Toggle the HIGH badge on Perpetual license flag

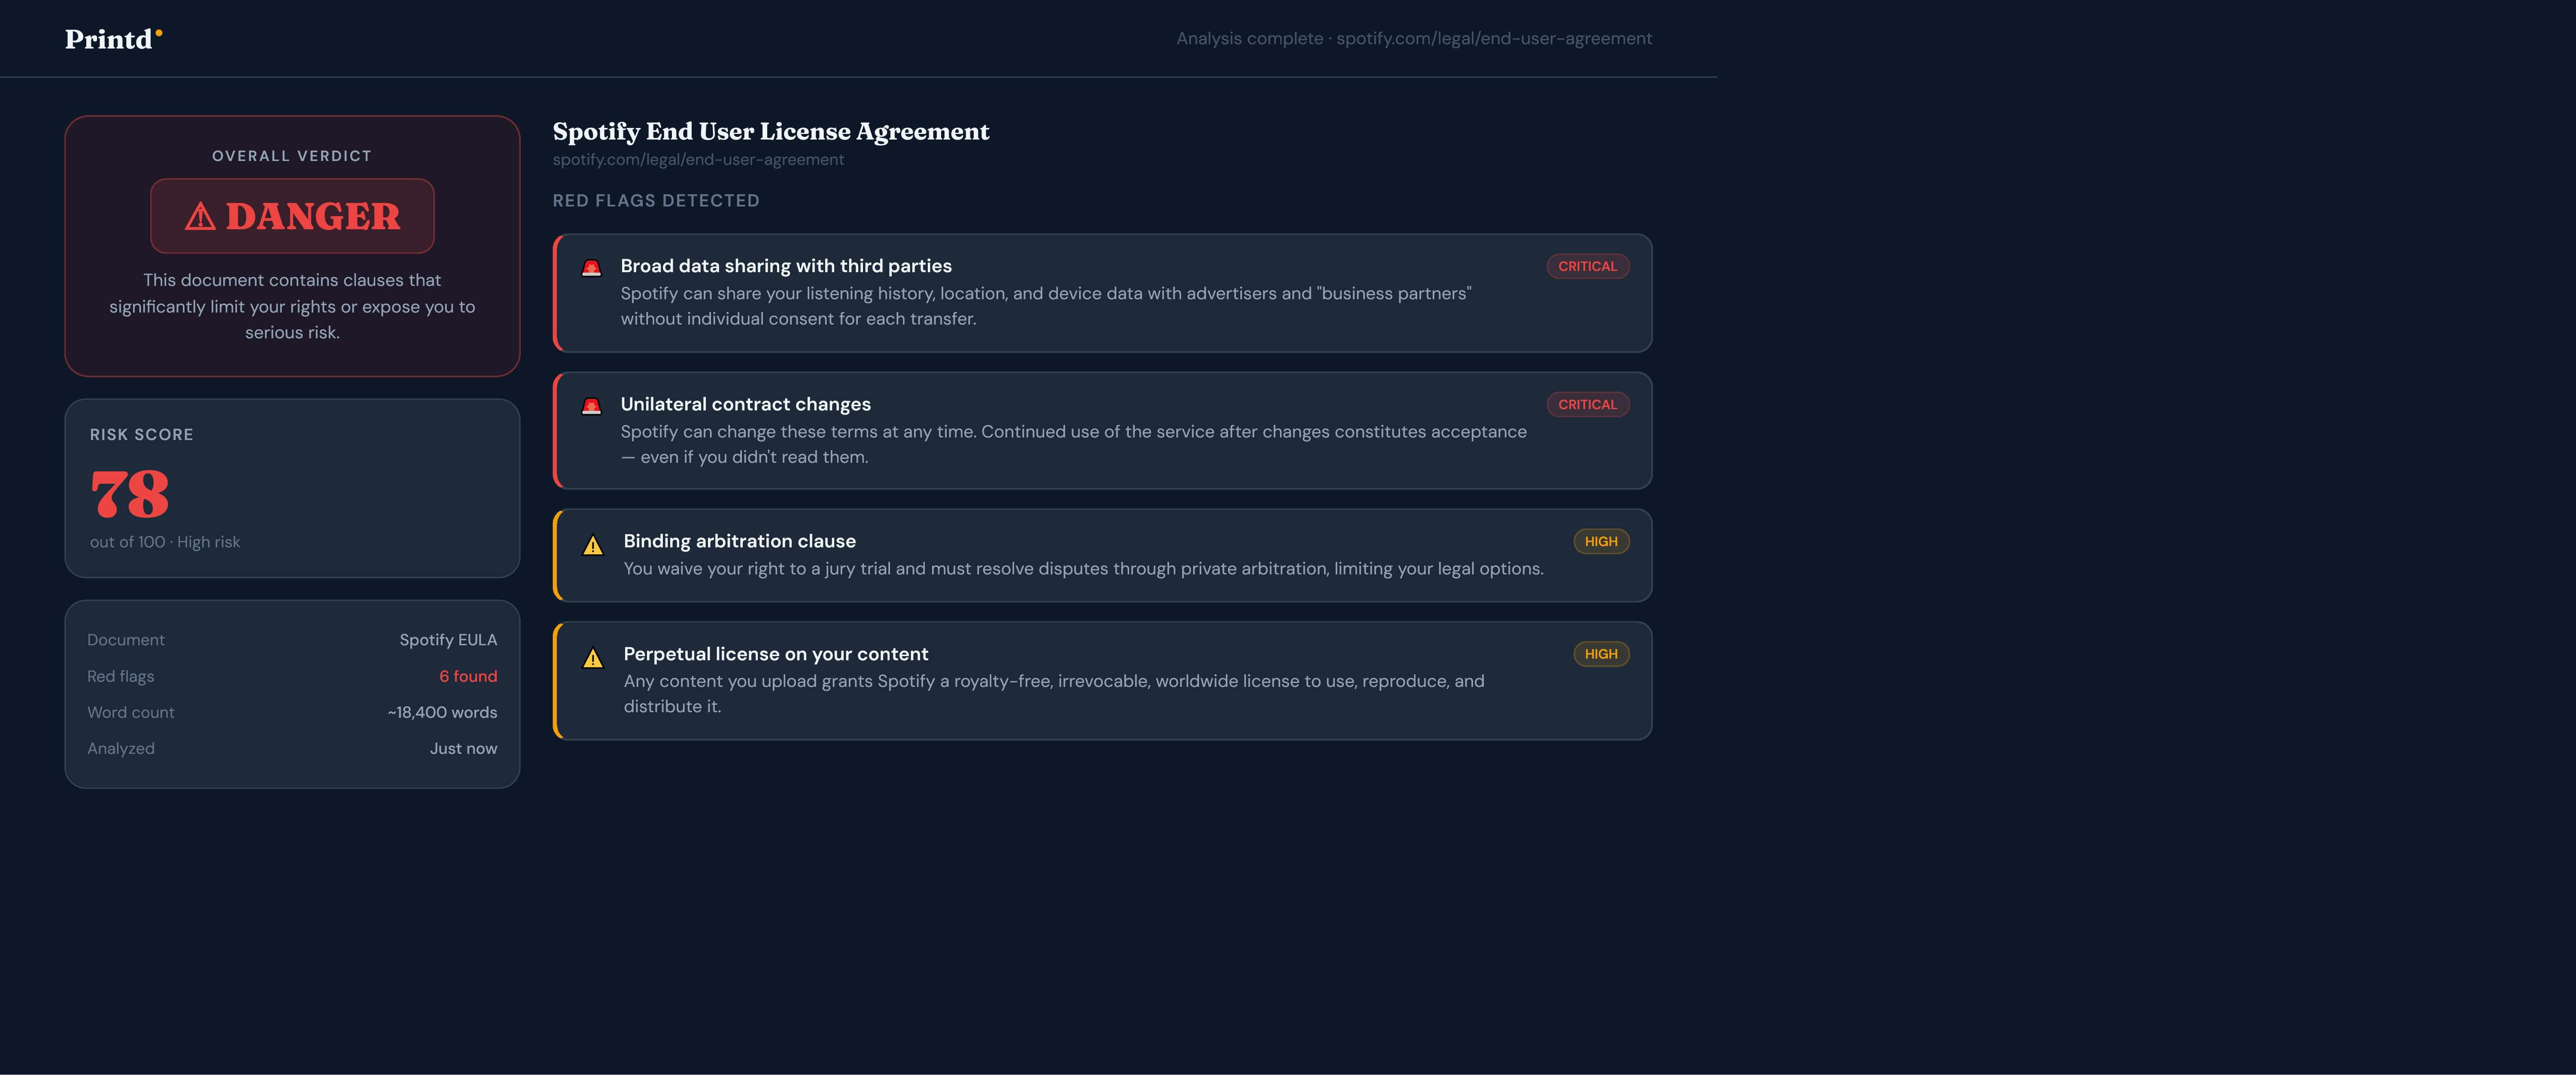tap(1601, 654)
